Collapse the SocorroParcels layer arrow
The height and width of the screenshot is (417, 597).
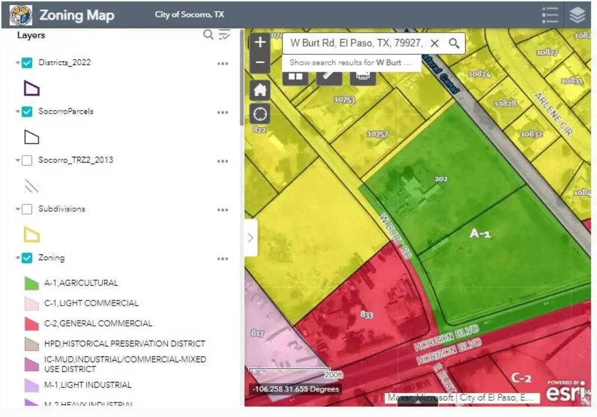pyautogui.click(x=18, y=112)
